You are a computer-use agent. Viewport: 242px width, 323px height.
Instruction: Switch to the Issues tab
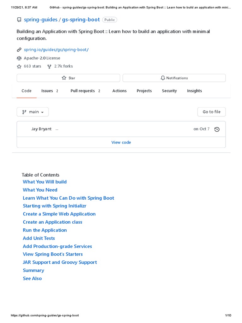(x=49, y=91)
